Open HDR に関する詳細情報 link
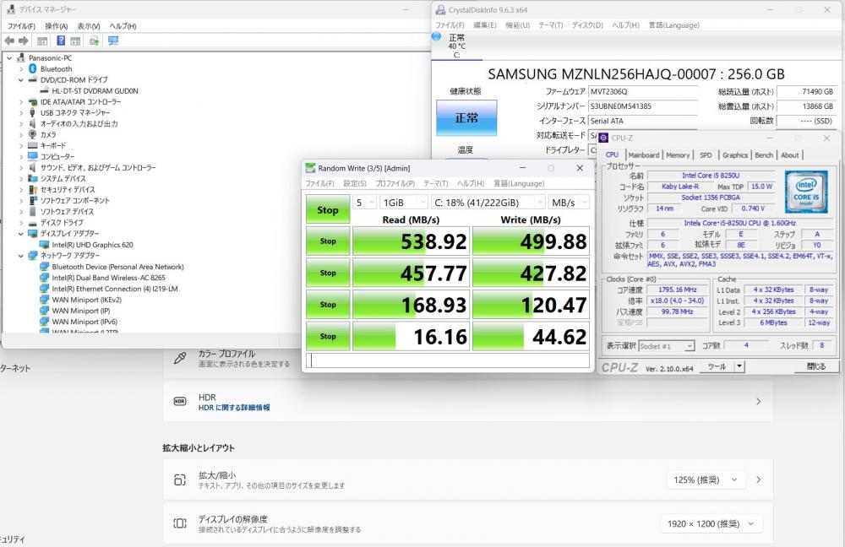This screenshot has height=547, width=845. coord(234,408)
